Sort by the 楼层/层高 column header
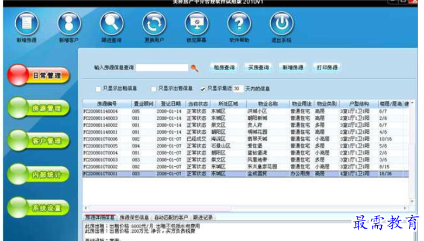Screen dimensions: 424x241 pyautogui.click(x=391, y=104)
